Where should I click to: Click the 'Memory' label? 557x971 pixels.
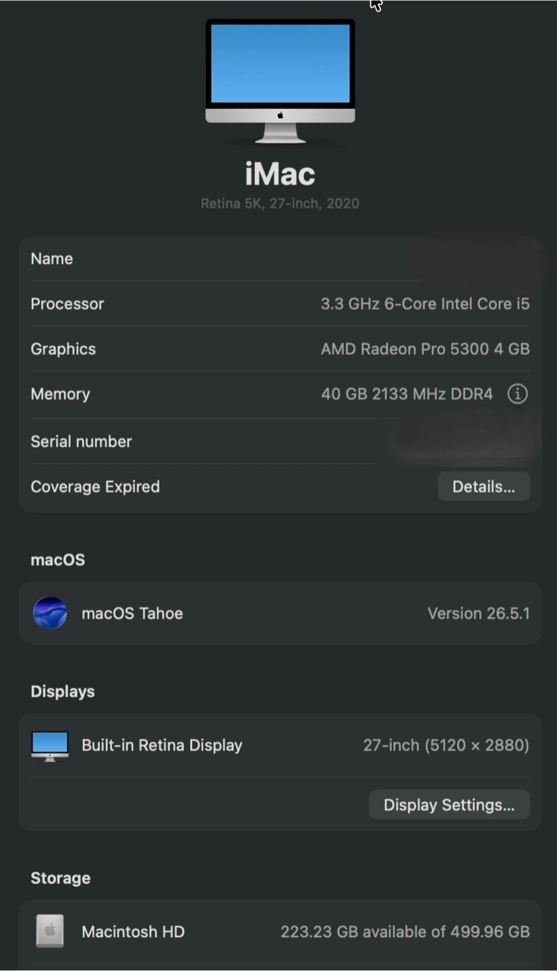[60, 394]
